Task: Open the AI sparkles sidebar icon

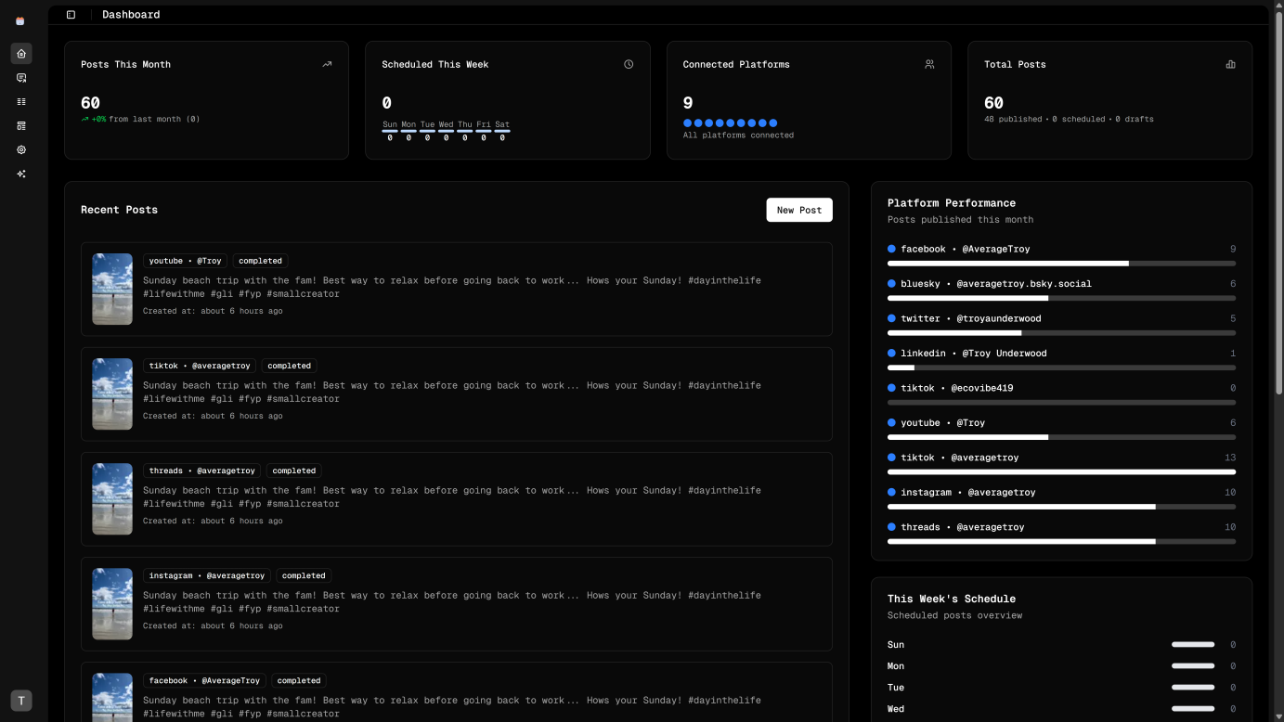Action: [x=21, y=174]
